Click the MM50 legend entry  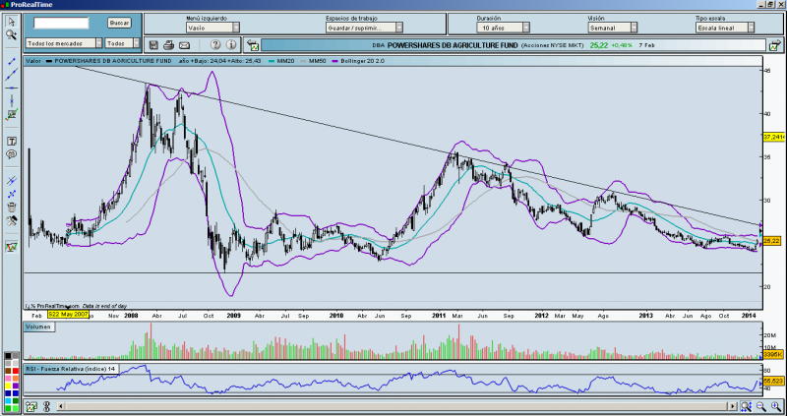[x=314, y=61]
